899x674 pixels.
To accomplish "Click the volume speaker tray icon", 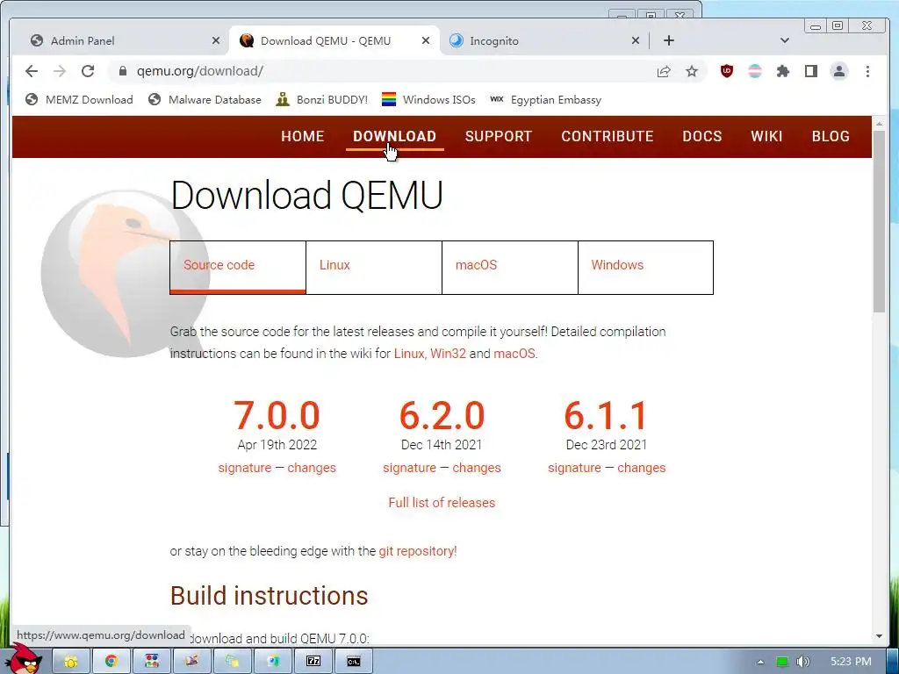I will coord(802,662).
